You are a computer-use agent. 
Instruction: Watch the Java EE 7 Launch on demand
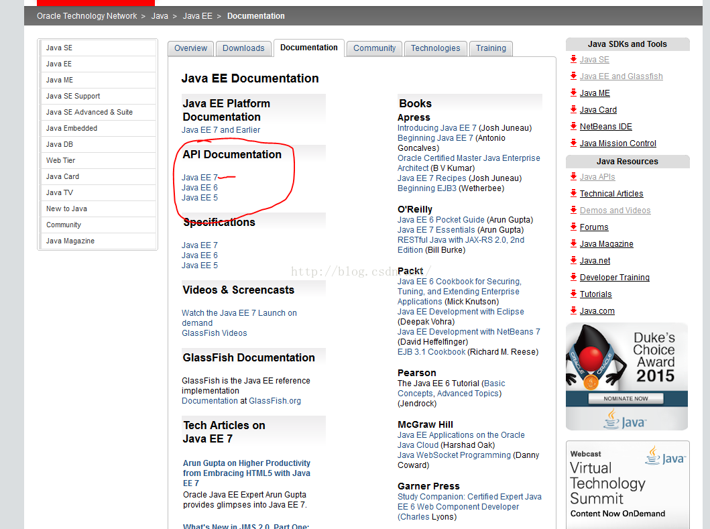(x=239, y=318)
